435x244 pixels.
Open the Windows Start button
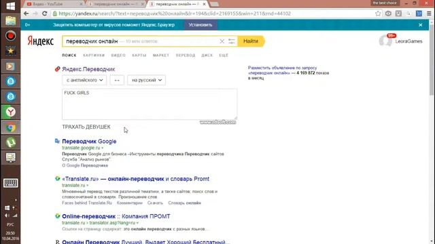coord(11,6)
